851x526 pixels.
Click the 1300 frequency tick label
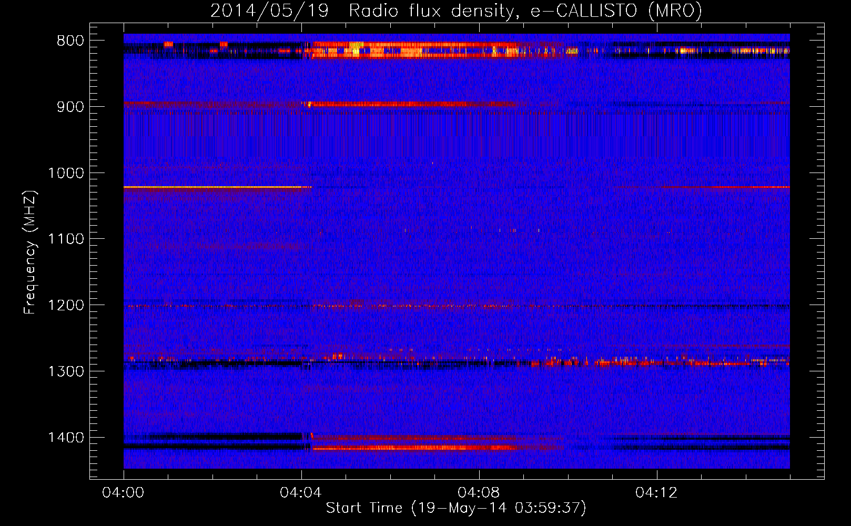pyautogui.click(x=66, y=371)
